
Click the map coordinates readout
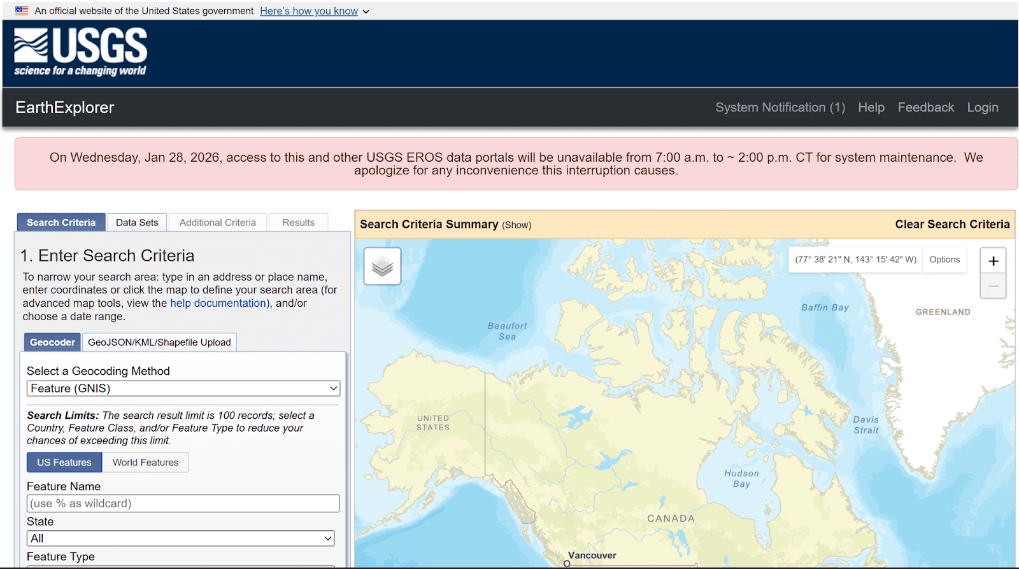pos(855,260)
